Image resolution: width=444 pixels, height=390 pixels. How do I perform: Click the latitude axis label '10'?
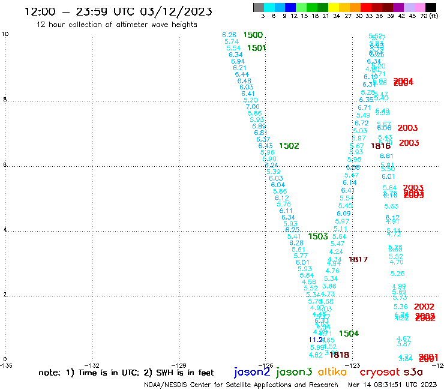(x=5, y=34)
